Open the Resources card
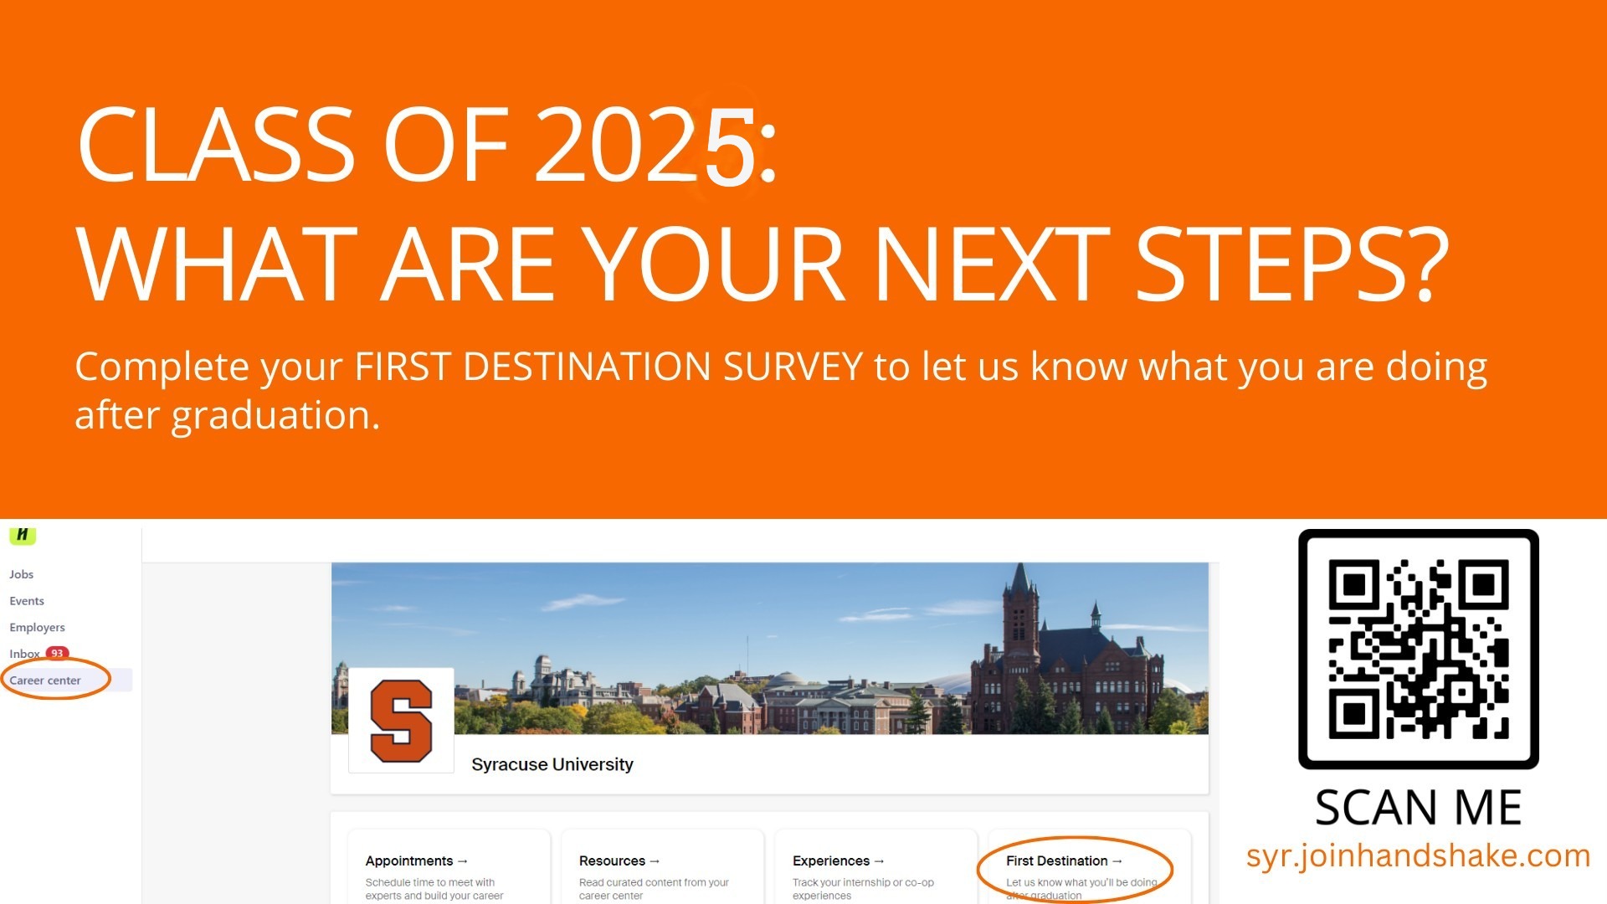 [663, 866]
